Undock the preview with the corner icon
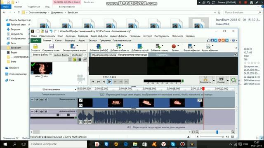264x148 pixels. point(236,55)
